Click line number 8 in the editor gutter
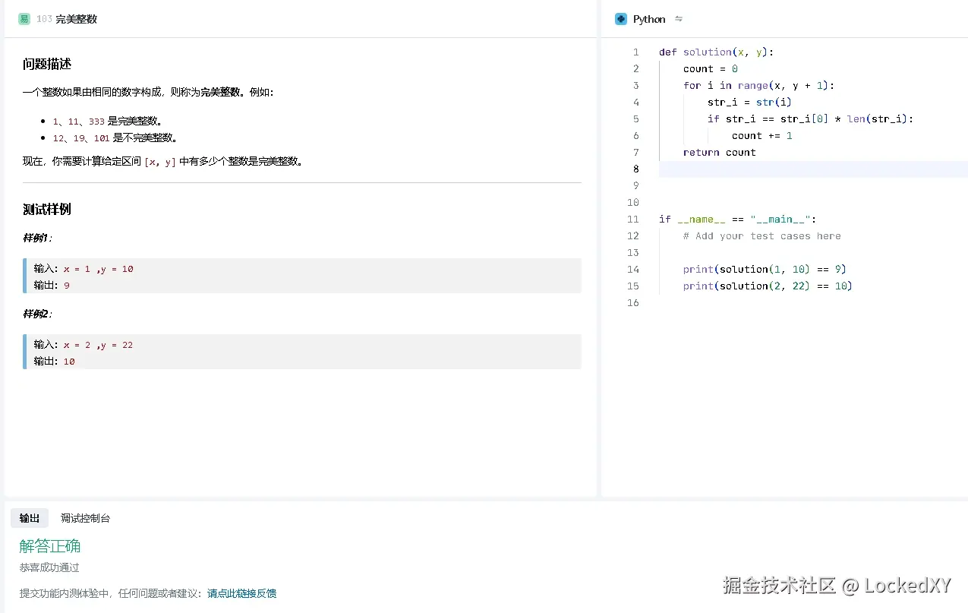This screenshot has height=613, width=968. pyautogui.click(x=635, y=169)
